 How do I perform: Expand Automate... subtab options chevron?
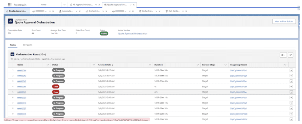point(76,11)
